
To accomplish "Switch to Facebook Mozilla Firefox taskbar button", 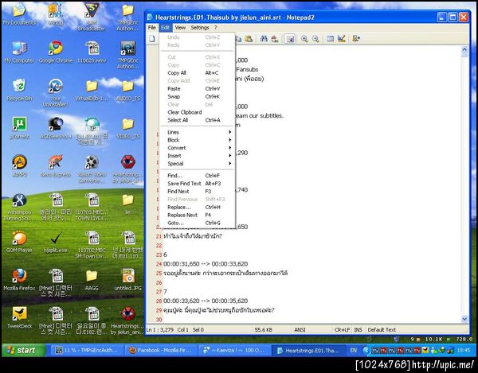I will [161, 351].
